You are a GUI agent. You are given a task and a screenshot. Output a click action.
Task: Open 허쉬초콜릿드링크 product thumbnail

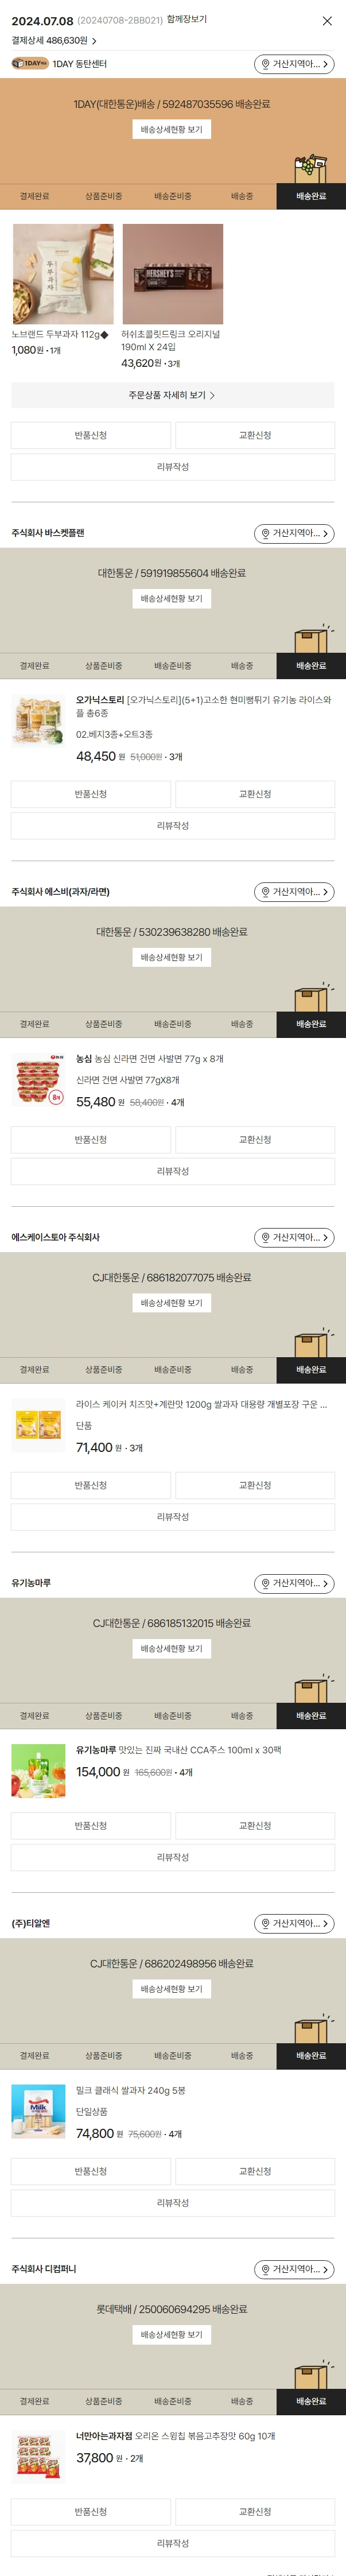(173, 274)
